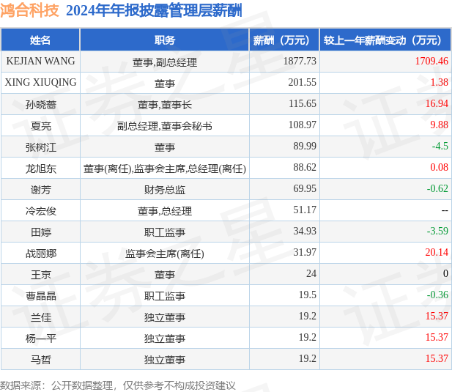Click the change value 16.94
This screenshot has height=392, width=452.
[437, 104]
